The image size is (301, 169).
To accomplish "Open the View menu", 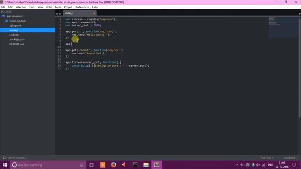I will [40, 7].
